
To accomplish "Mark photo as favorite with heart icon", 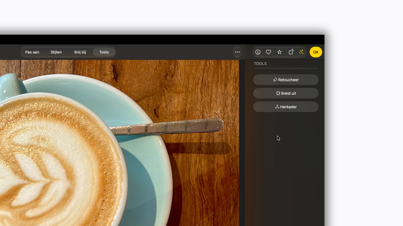I will pyautogui.click(x=268, y=52).
